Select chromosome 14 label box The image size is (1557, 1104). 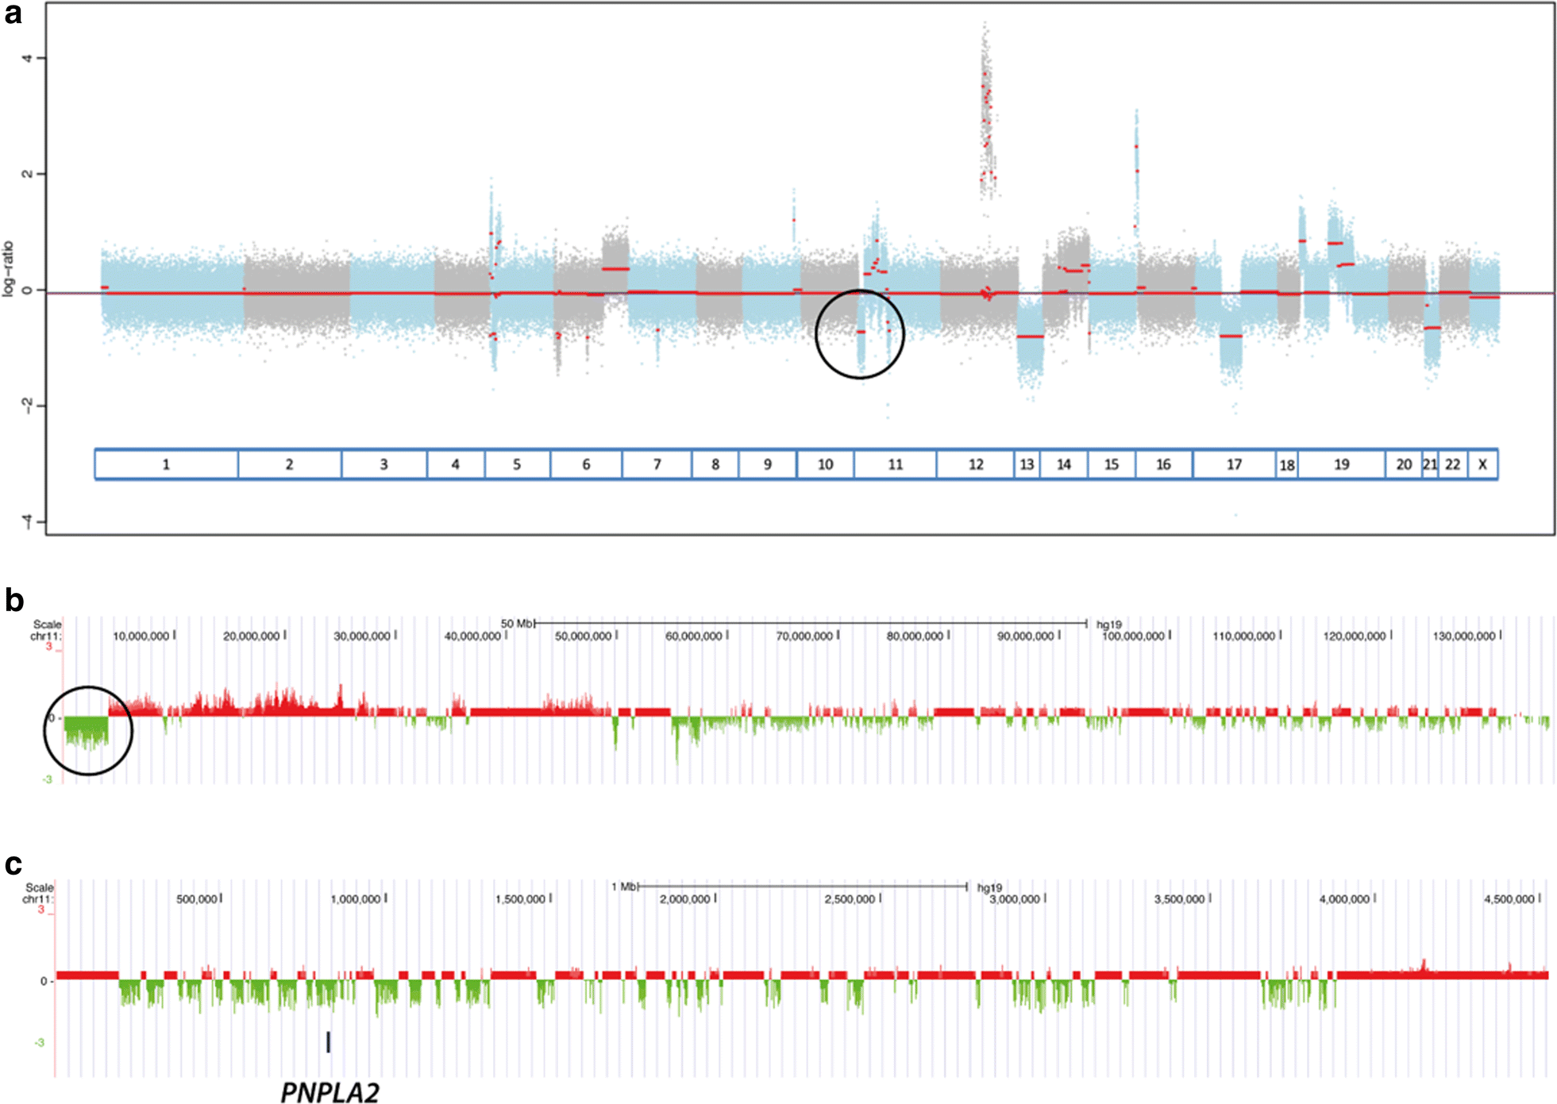tap(1064, 464)
